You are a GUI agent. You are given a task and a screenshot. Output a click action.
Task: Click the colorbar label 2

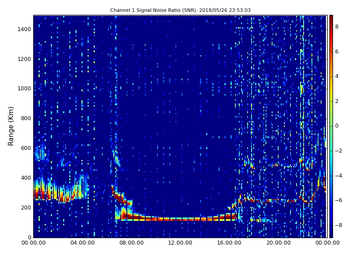pyautogui.click(x=337, y=101)
